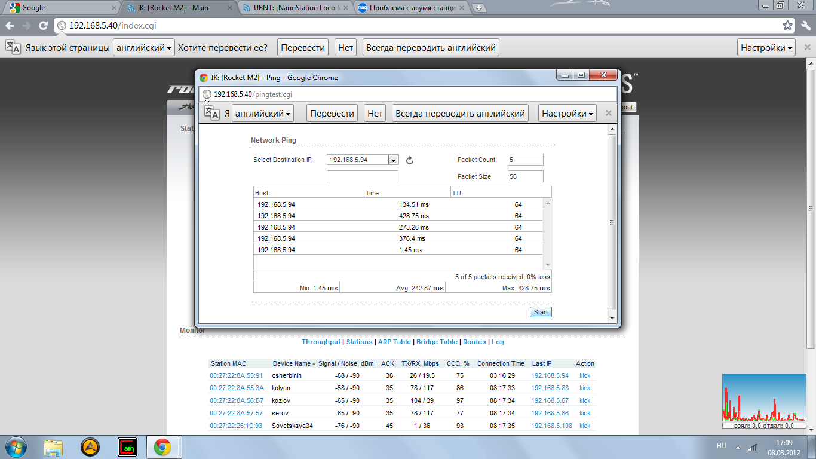Open new tab in Chrome

478,8
